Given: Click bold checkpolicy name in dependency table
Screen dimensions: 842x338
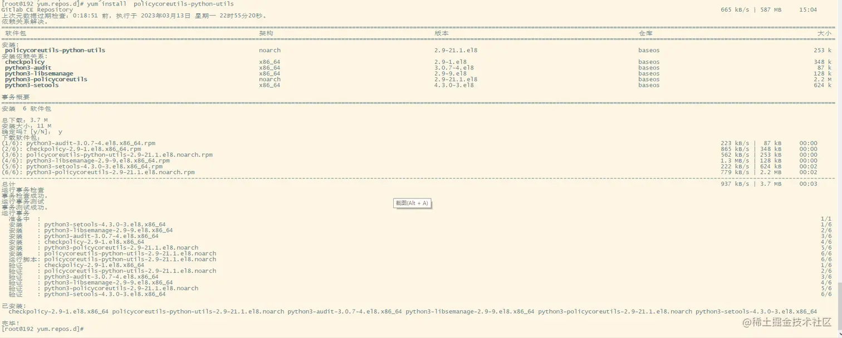Looking at the screenshot, I should (x=25, y=62).
